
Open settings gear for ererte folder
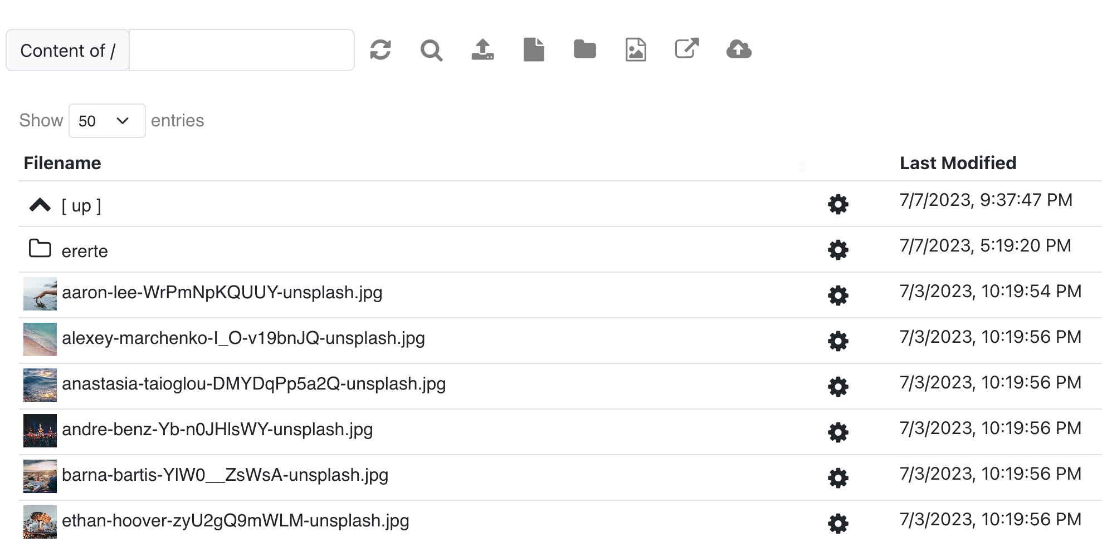point(838,250)
